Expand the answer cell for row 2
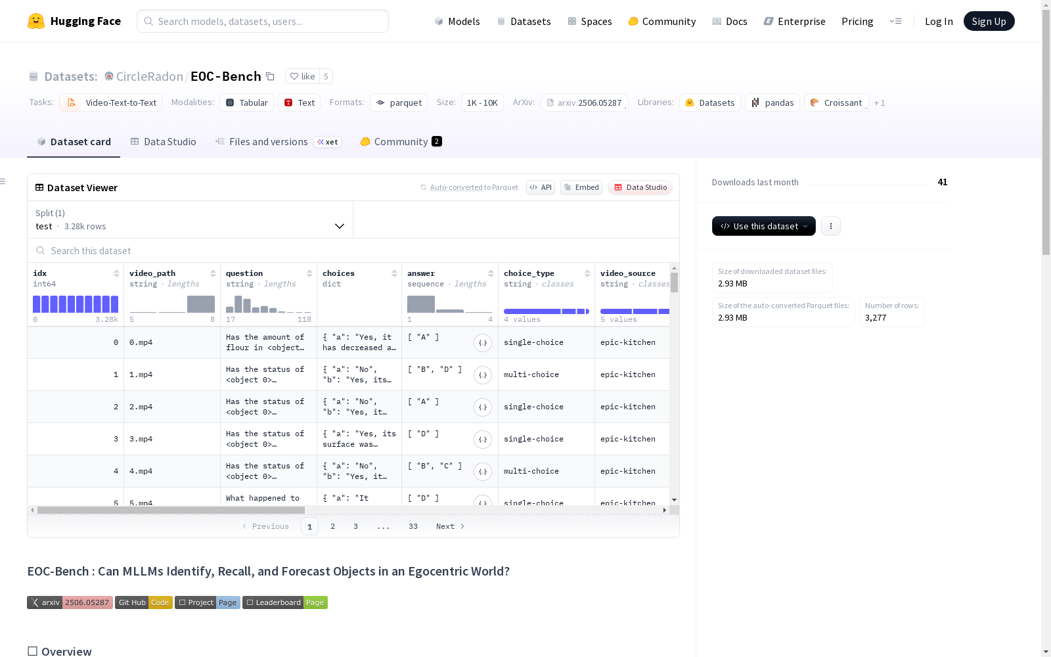 coord(483,407)
